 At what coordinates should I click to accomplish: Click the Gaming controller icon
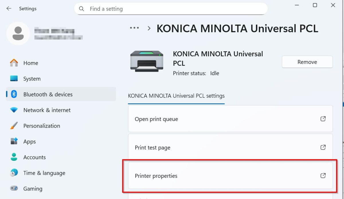14,188
